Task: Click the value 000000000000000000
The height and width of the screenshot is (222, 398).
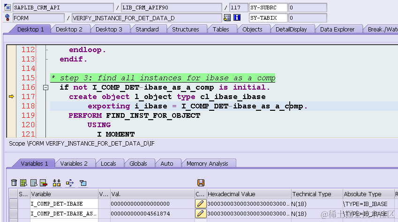Action: [140, 204]
